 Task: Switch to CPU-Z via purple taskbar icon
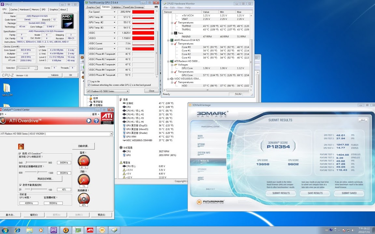tap(54, 230)
